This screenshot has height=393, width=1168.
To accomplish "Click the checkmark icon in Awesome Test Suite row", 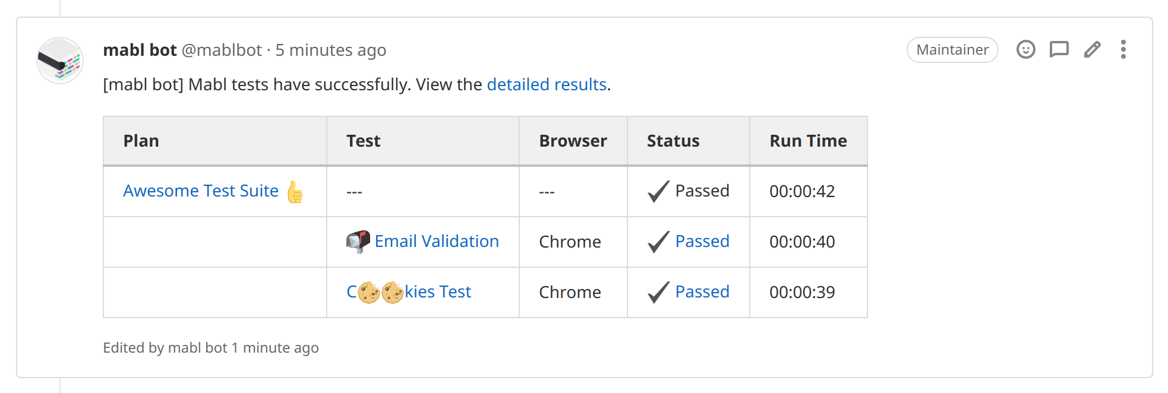I will pyautogui.click(x=658, y=191).
